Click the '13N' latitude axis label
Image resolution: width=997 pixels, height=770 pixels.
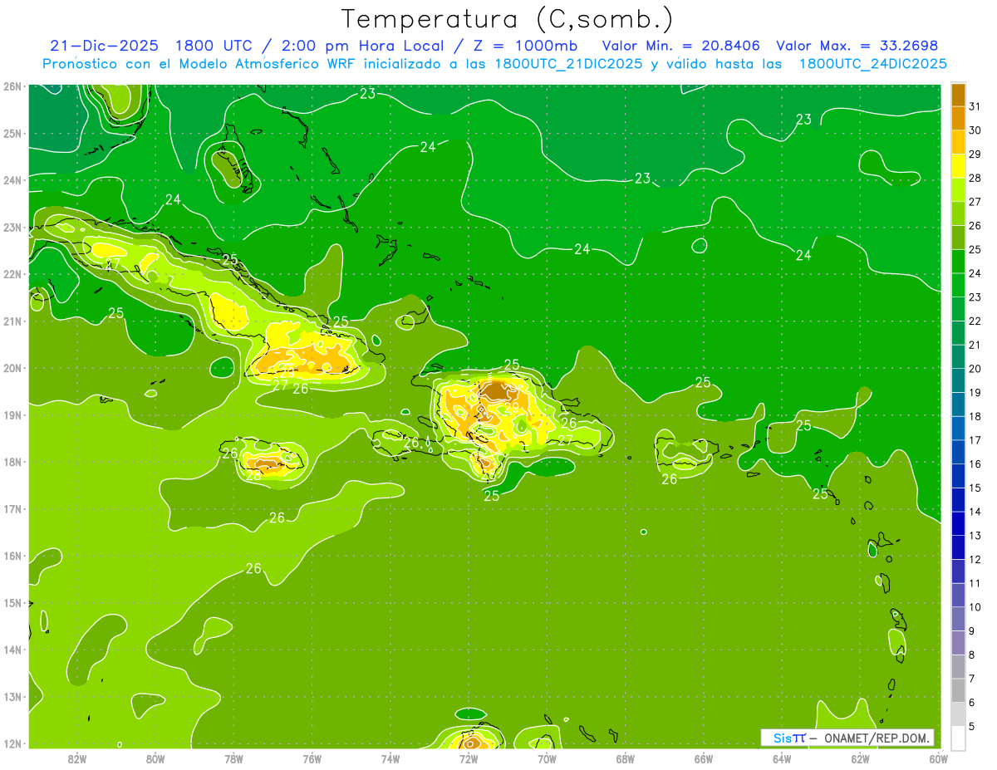point(12,696)
